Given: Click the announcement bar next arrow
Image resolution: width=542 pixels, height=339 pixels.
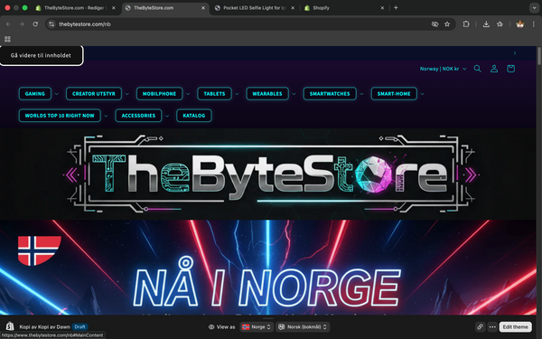Looking at the screenshot, I should click(515, 53).
